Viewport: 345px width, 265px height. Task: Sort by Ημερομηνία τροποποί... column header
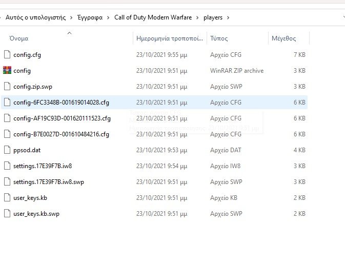coord(170,38)
